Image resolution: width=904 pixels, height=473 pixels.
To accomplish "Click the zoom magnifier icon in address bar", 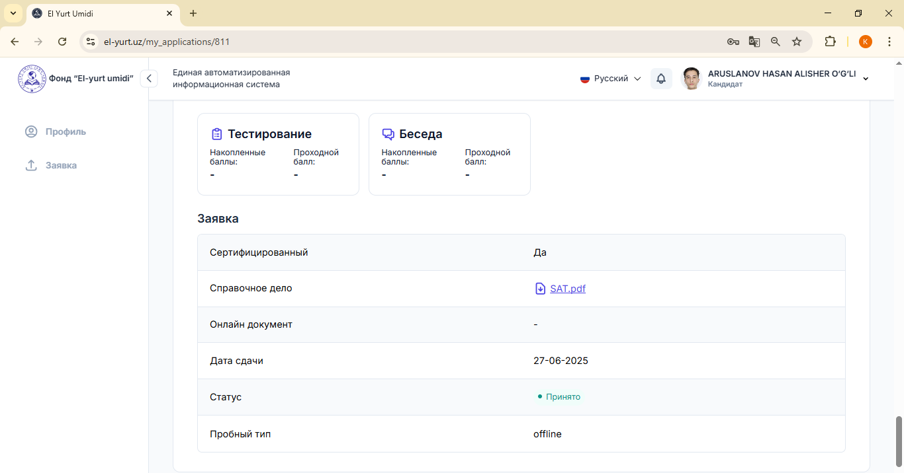I will (776, 42).
